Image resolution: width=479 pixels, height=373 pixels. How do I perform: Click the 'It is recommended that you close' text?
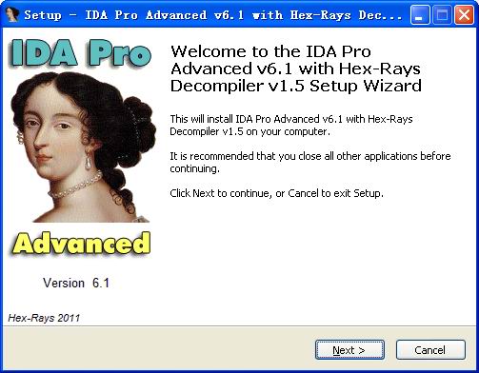point(310,162)
